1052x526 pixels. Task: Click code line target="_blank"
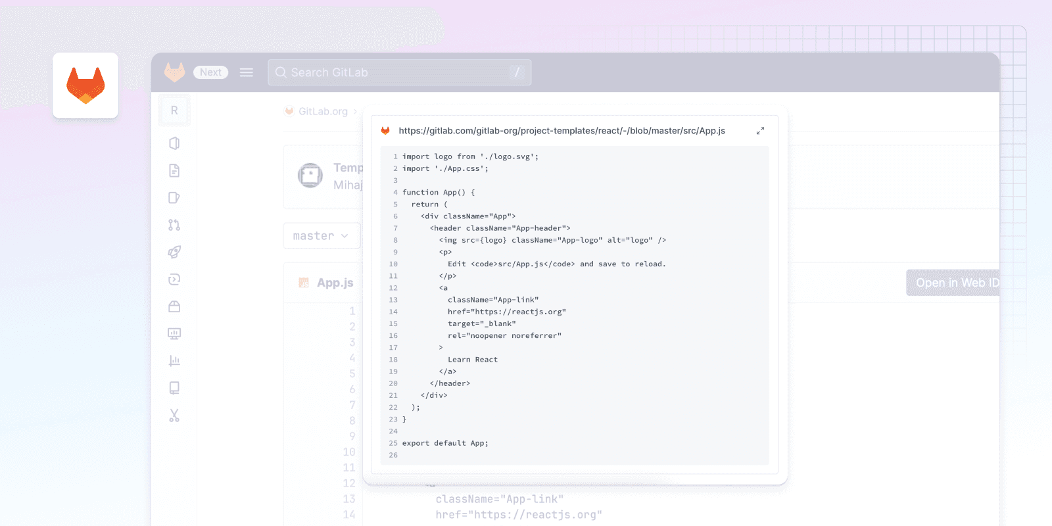pyautogui.click(x=482, y=323)
